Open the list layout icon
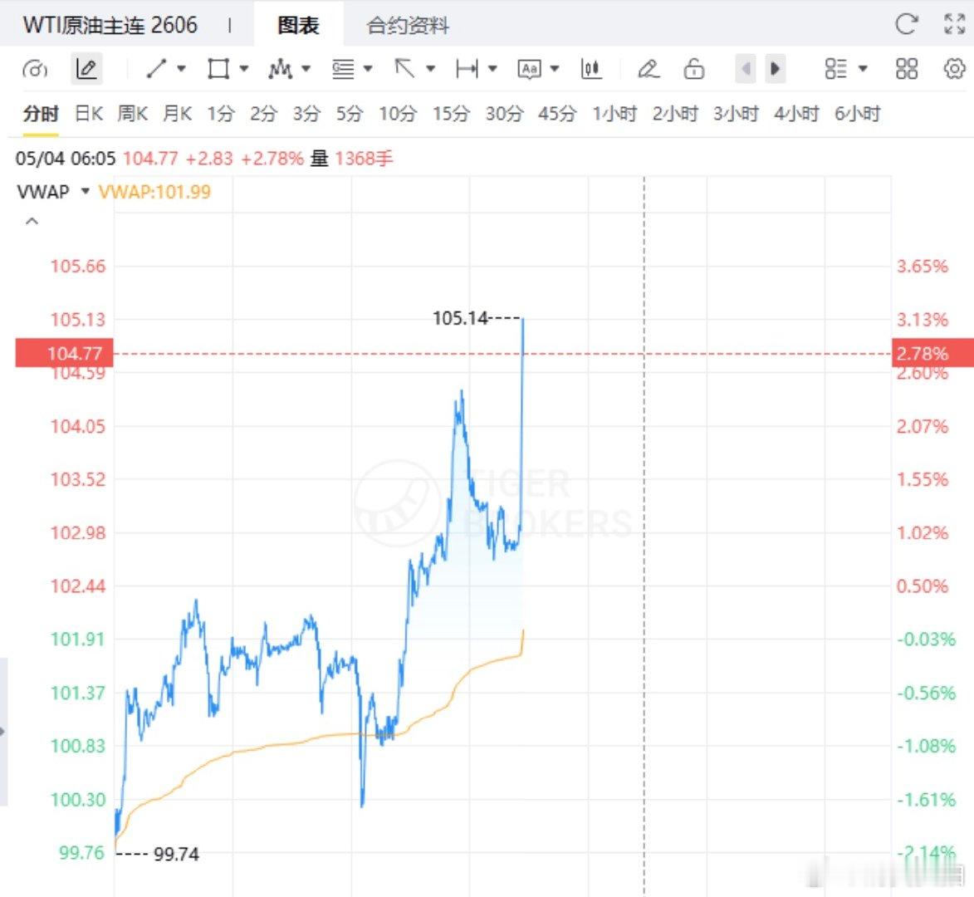974x897 pixels. click(835, 68)
